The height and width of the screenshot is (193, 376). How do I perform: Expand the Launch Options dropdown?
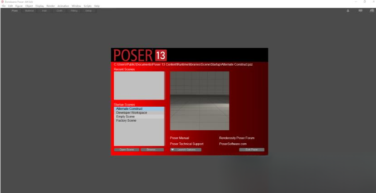click(186, 150)
